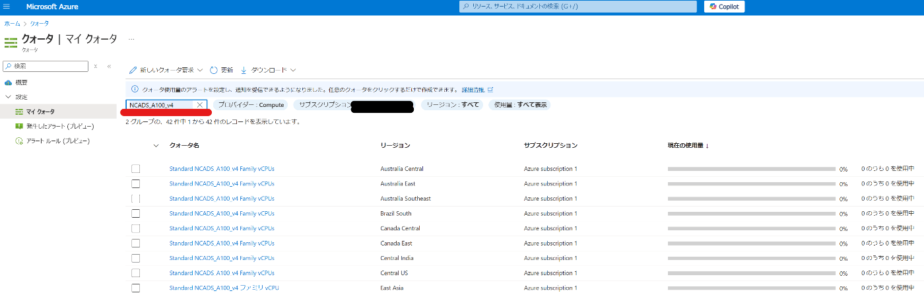924x293 pixels.
Task: Go to クォータ breadcrumb link
Action: [39, 23]
